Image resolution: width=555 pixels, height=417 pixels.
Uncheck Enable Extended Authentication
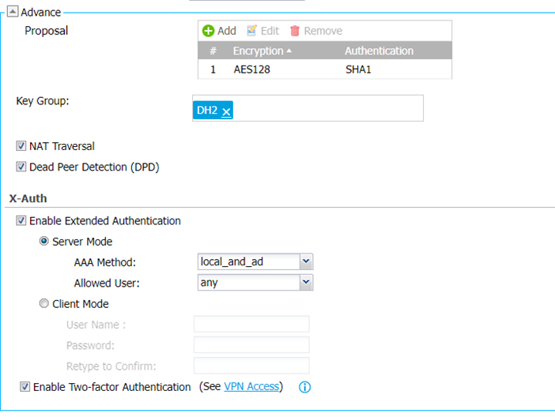[x=21, y=221]
